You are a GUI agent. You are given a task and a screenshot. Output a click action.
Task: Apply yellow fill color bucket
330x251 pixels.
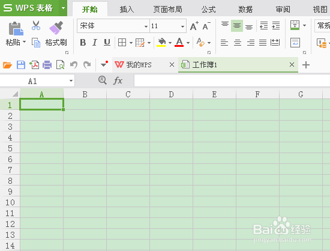pyautogui.click(x=161, y=42)
